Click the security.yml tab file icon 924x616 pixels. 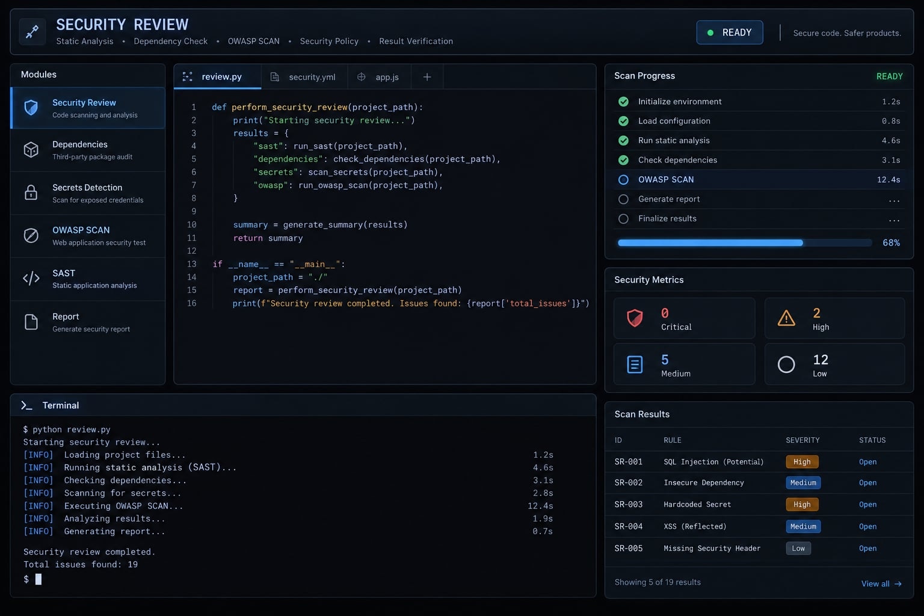coord(275,76)
